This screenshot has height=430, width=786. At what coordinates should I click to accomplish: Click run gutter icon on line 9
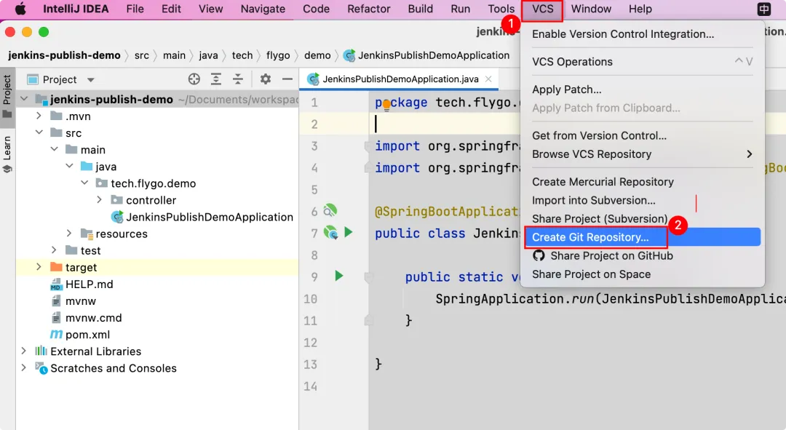[339, 276]
